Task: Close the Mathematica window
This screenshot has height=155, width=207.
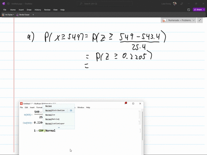Action: [x=140, y=103]
